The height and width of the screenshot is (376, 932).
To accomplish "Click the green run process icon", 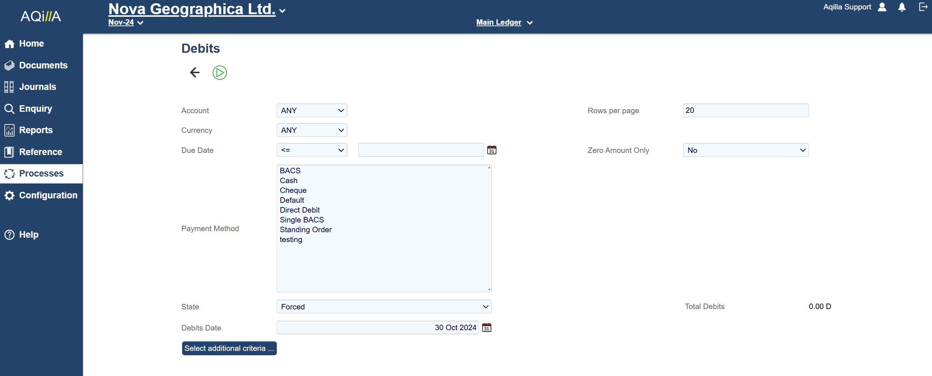I will click(220, 73).
